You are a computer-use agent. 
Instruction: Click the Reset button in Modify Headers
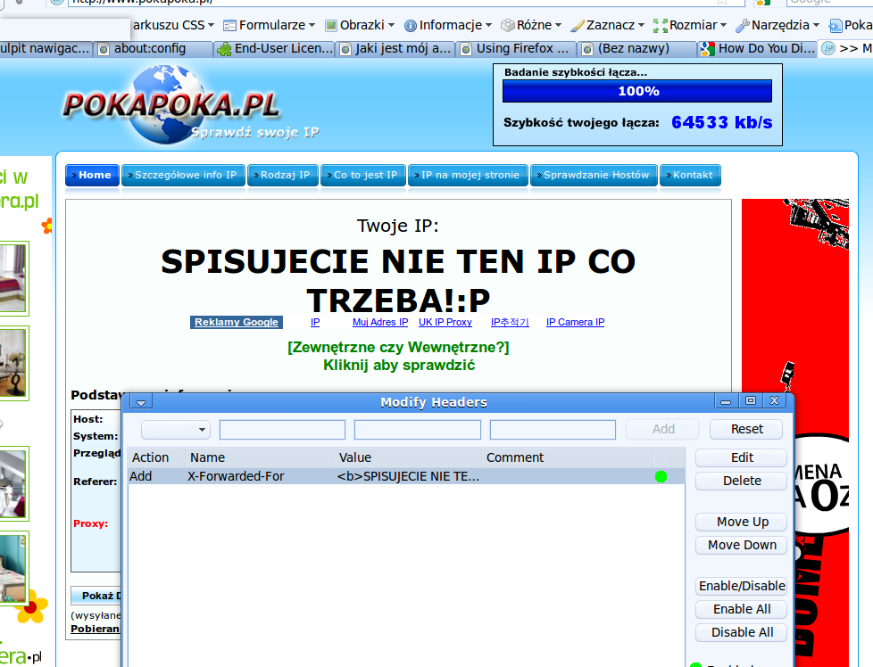[746, 430]
